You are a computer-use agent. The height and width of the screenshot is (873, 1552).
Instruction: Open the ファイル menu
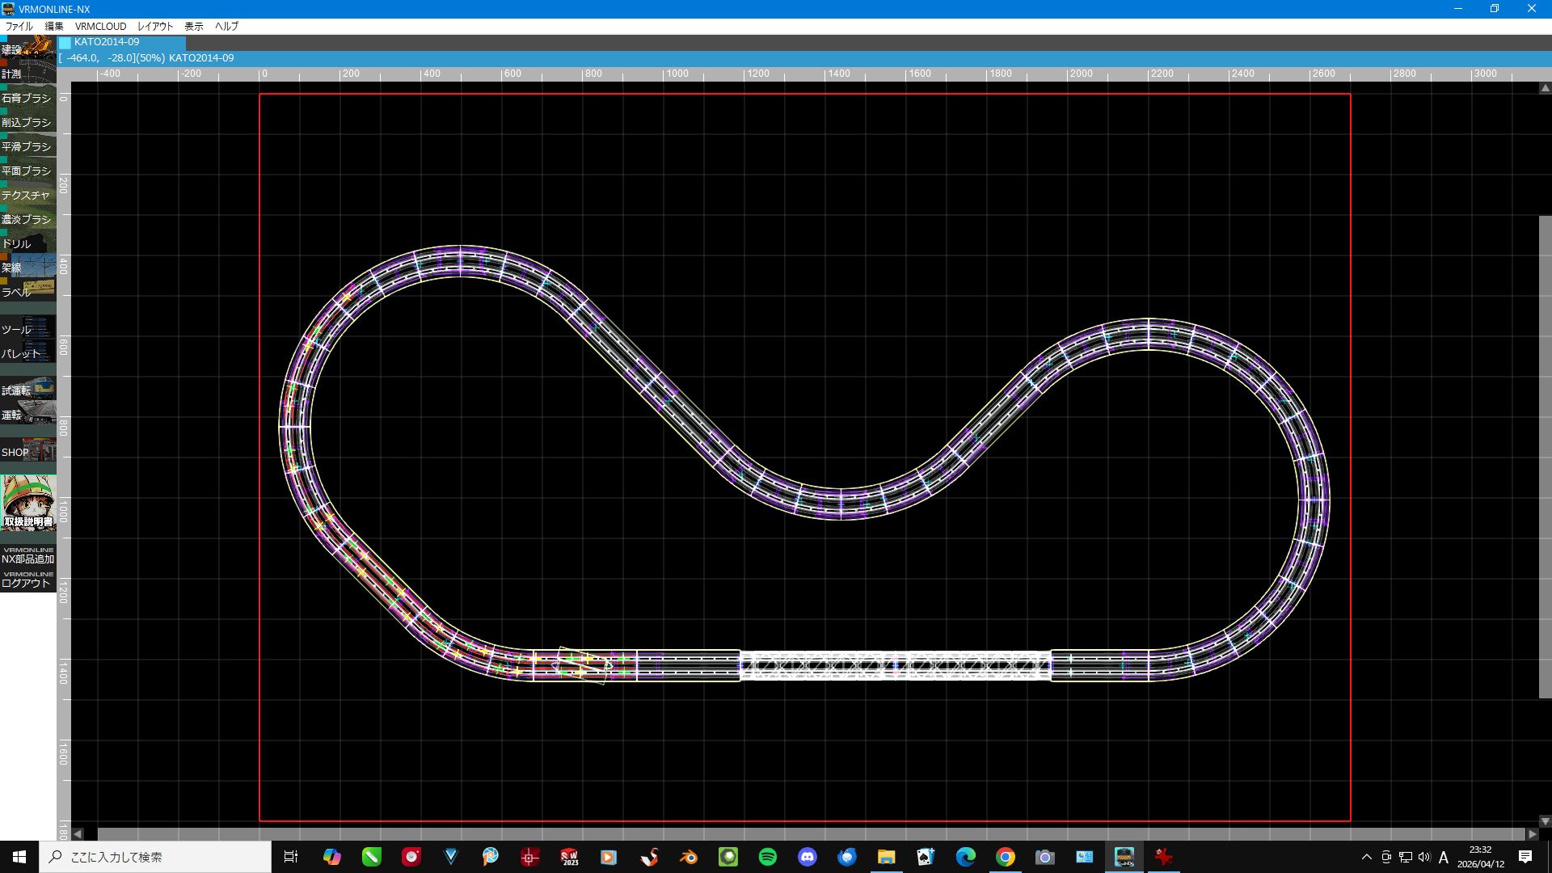coord(19,26)
